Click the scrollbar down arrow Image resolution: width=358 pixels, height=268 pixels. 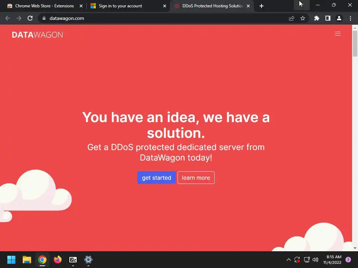(x=355, y=248)
